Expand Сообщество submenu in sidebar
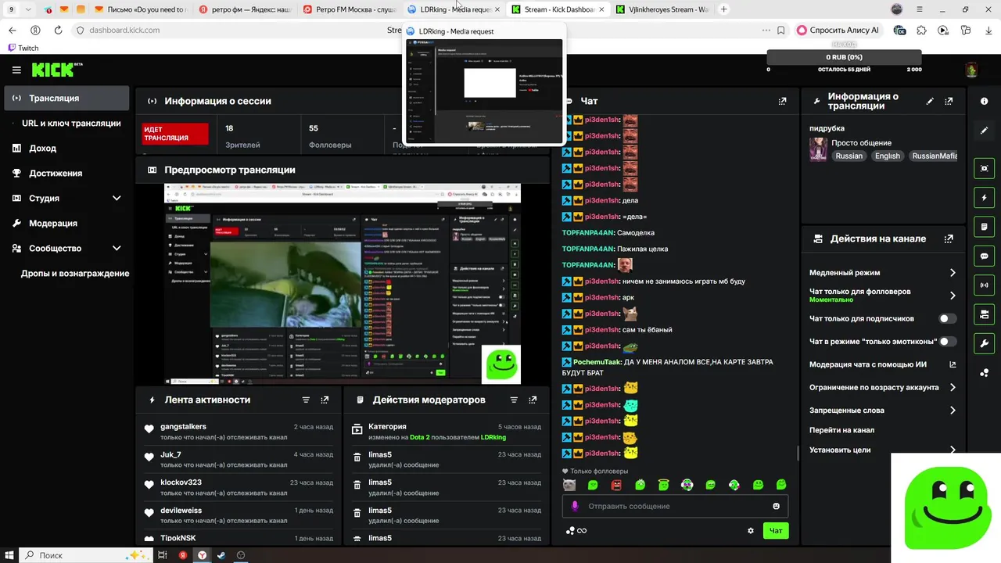Screen dimensions: 1001x563 [117, 249]
